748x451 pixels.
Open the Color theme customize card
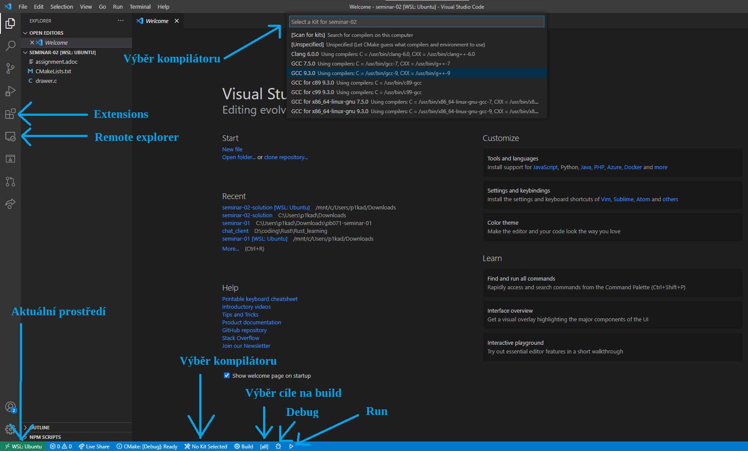pyautogui.click(x=613, y=227)
